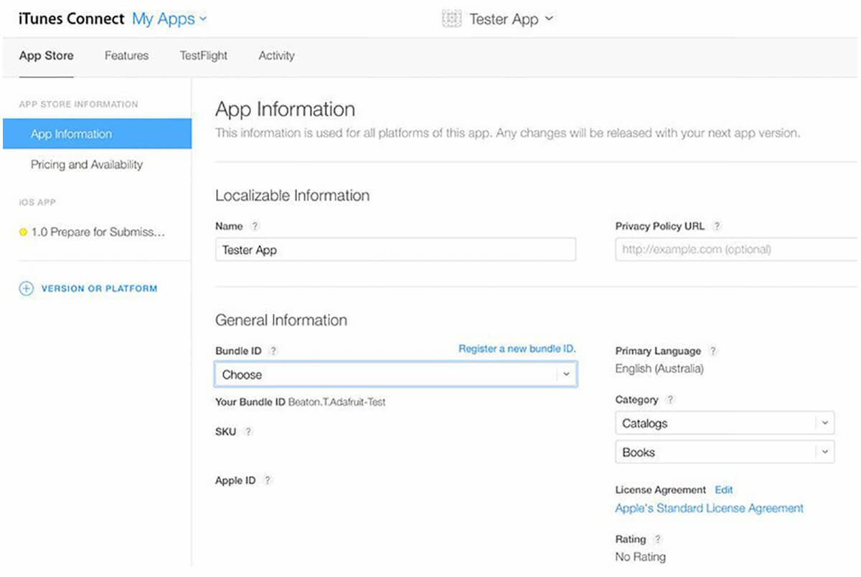Open help icon beside Privacy Policy URL

(x=716, y=226)
